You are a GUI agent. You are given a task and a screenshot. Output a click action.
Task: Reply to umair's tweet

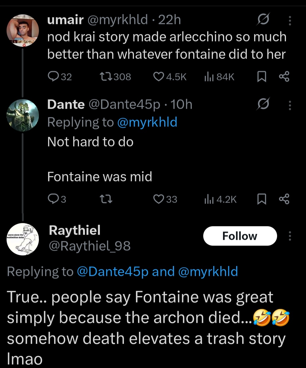pos(53,76)
